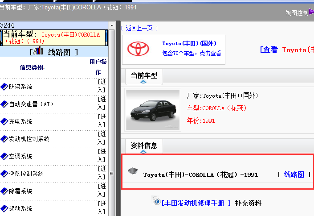Click 进入 for 除霜系统
The image size is (314, 216).
(102, 190)
